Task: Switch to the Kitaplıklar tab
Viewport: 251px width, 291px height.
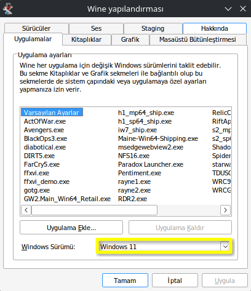Action: click(x=86, y=39)
